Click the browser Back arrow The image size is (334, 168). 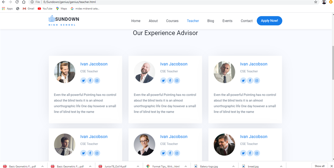pyautogui.click(x=3, y=2)
